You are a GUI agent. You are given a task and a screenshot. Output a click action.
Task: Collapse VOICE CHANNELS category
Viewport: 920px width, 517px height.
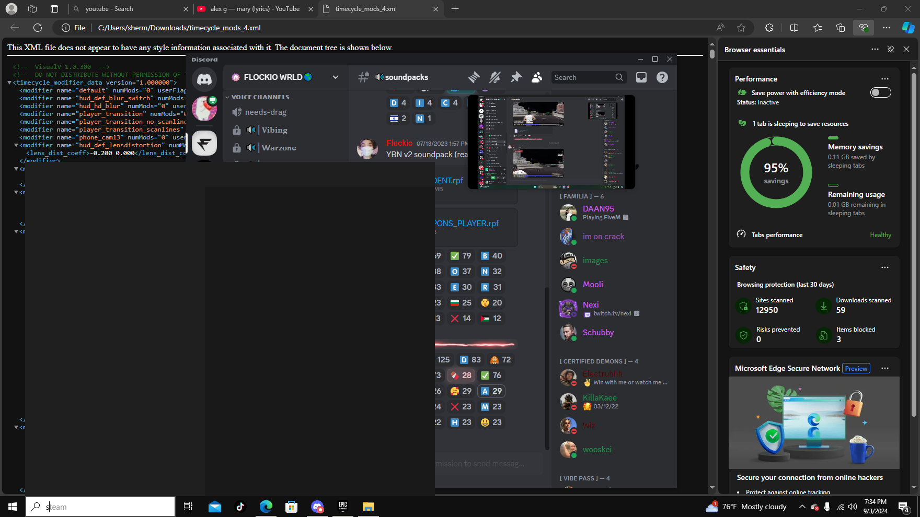[x=258, y=97]
